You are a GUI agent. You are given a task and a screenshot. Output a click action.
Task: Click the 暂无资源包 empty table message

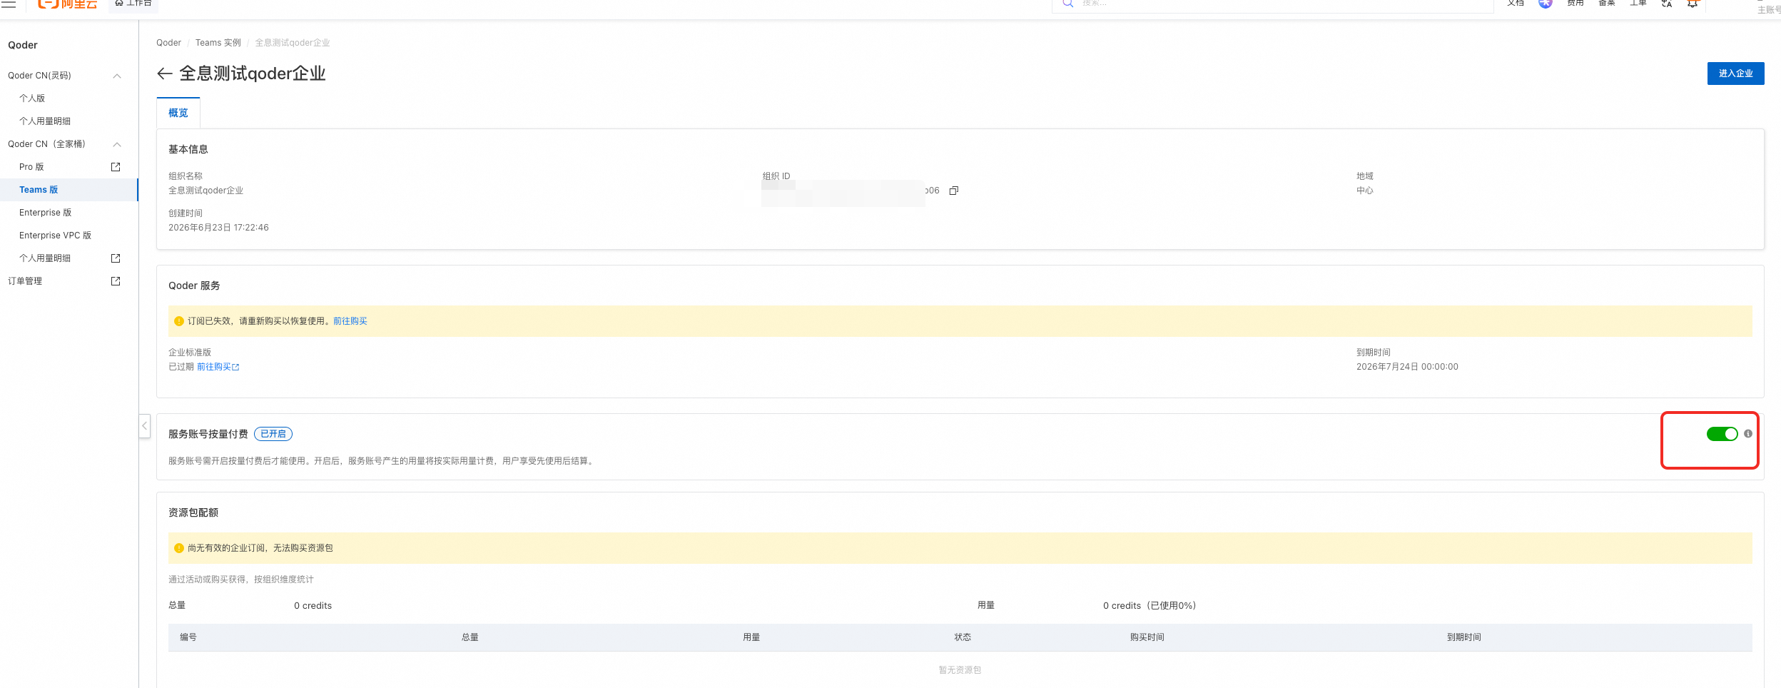tap(960, 670)
